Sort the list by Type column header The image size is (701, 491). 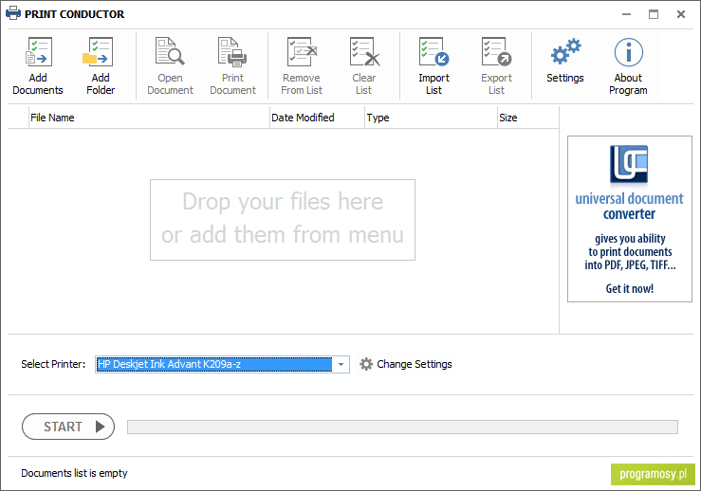(431, 118)
